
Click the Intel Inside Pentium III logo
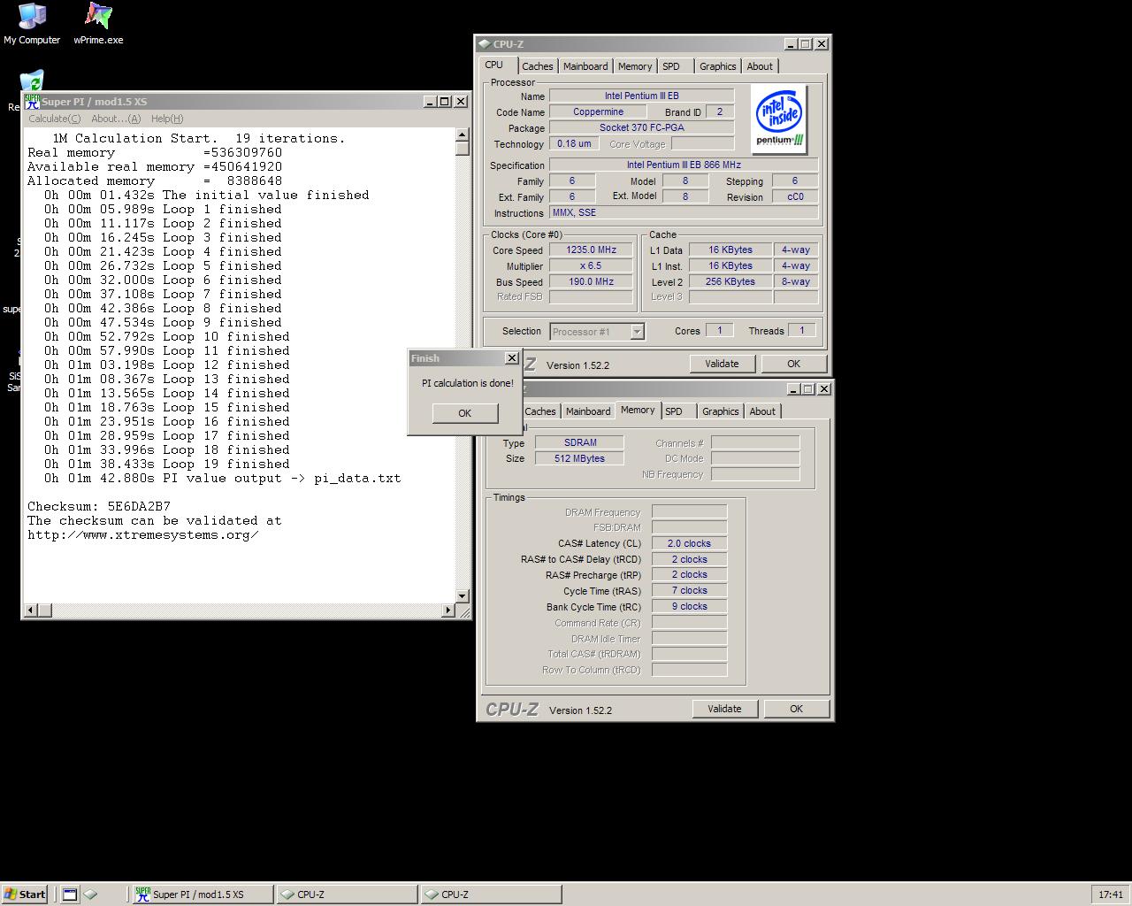779,119
